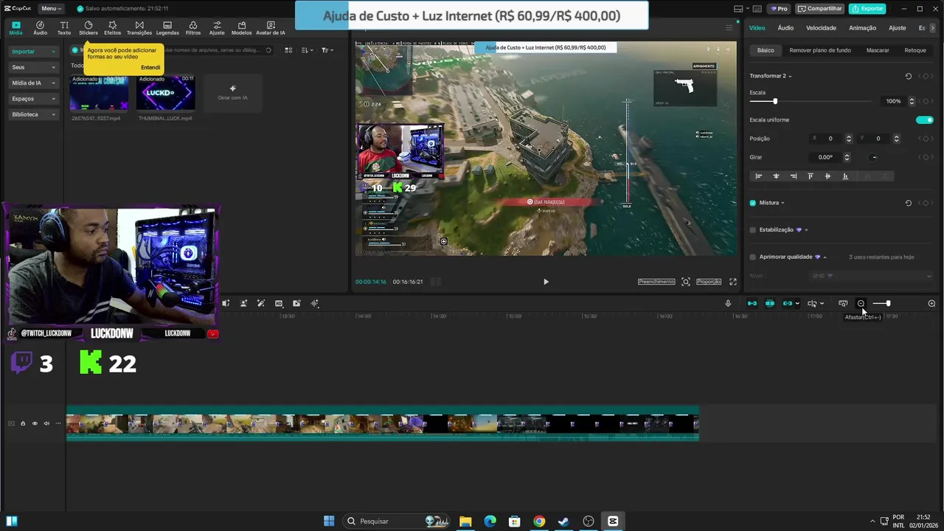Viewport: 944px width, 531px height.
Task: Open the media filter dropdown
Action: (x=327, y=50)
